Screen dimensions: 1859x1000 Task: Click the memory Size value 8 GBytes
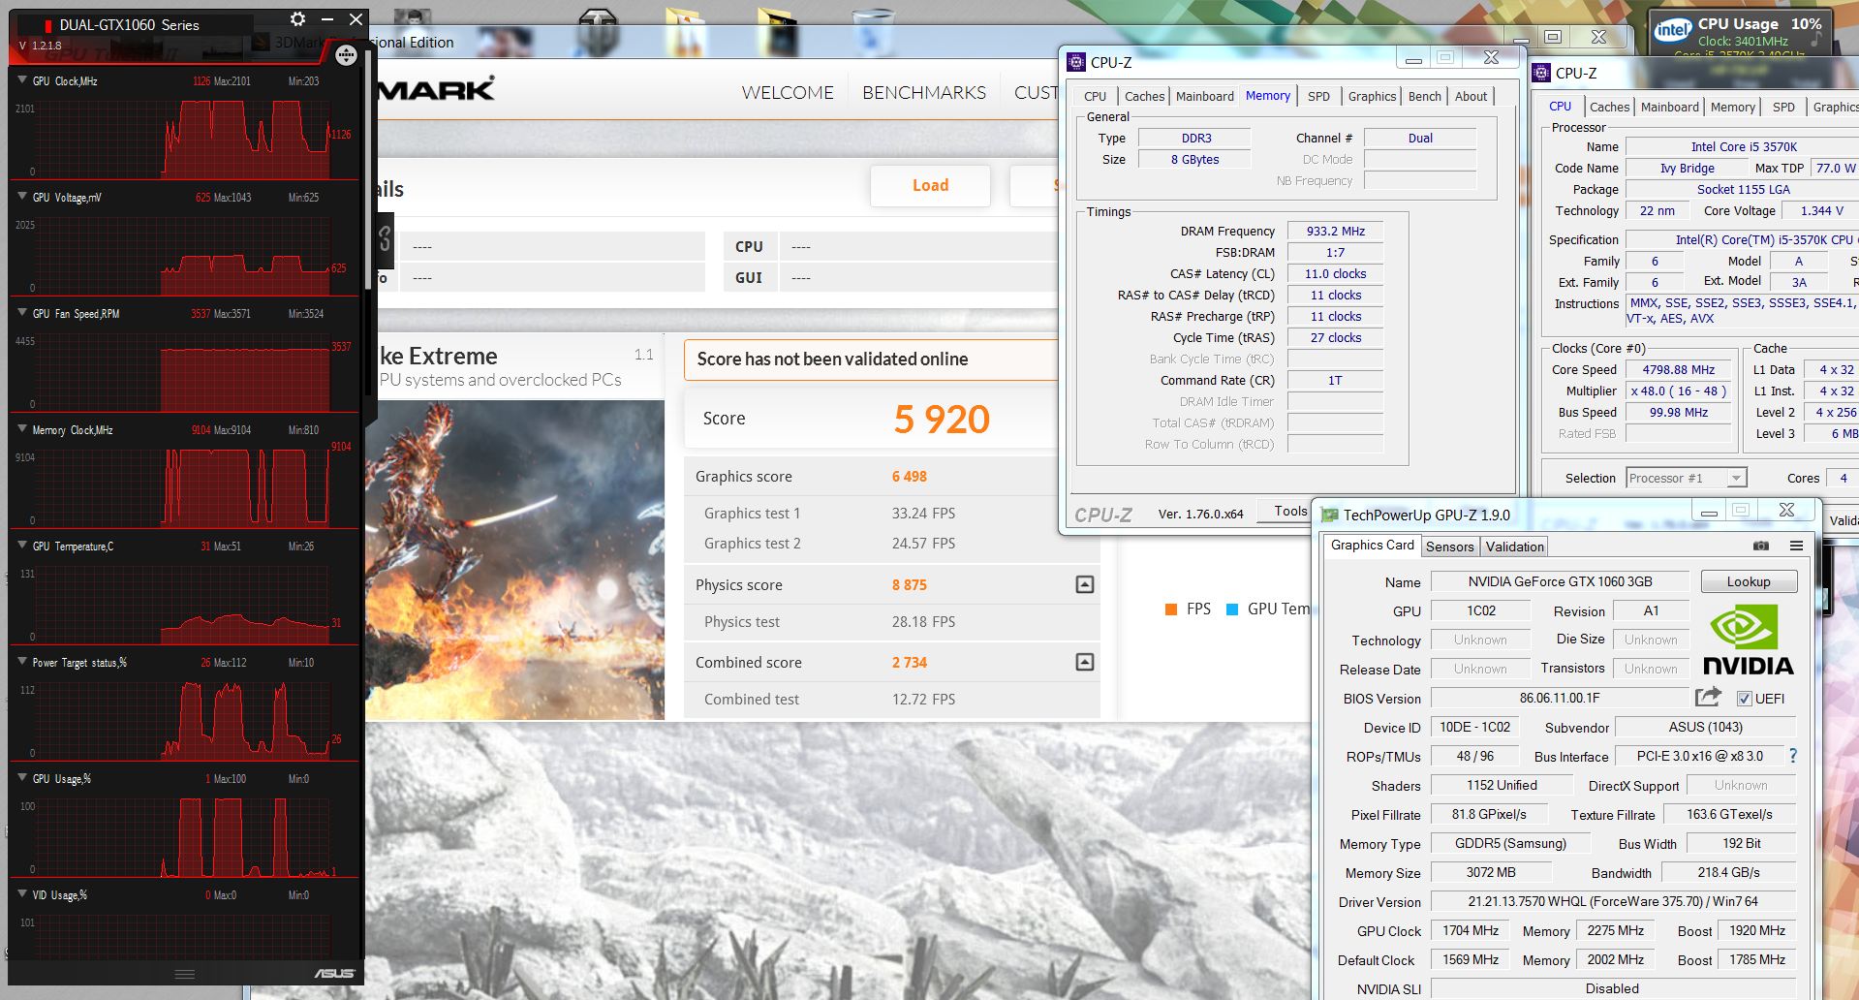1195,160
